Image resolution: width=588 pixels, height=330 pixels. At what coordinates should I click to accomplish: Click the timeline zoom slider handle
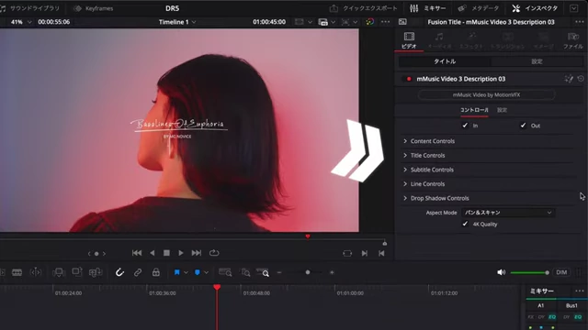pyautogui.click(x=308, y=272)
